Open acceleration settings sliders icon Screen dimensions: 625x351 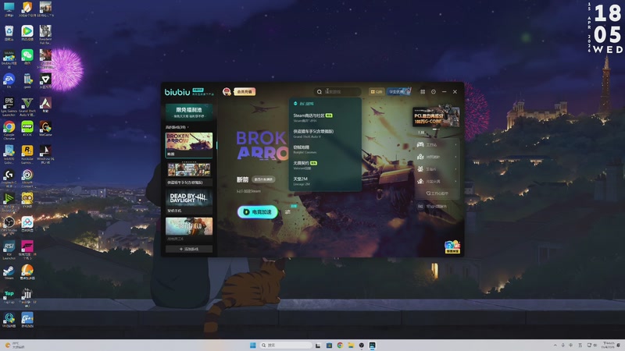point(287,212)
